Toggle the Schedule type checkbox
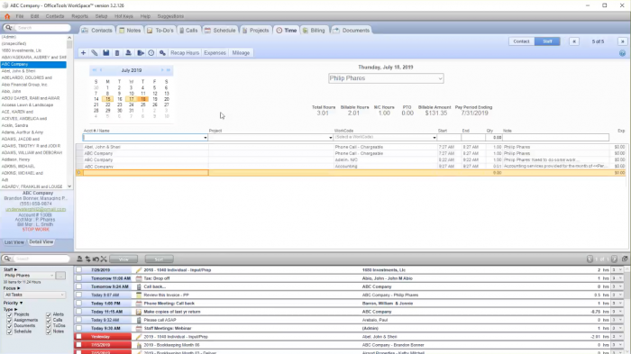Screen dimensions: 631x354 coord(9,331)
